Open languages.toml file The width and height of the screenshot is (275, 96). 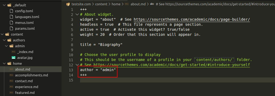point(27,17)
